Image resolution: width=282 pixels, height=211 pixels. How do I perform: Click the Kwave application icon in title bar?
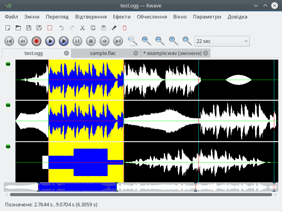coord(8,6)
